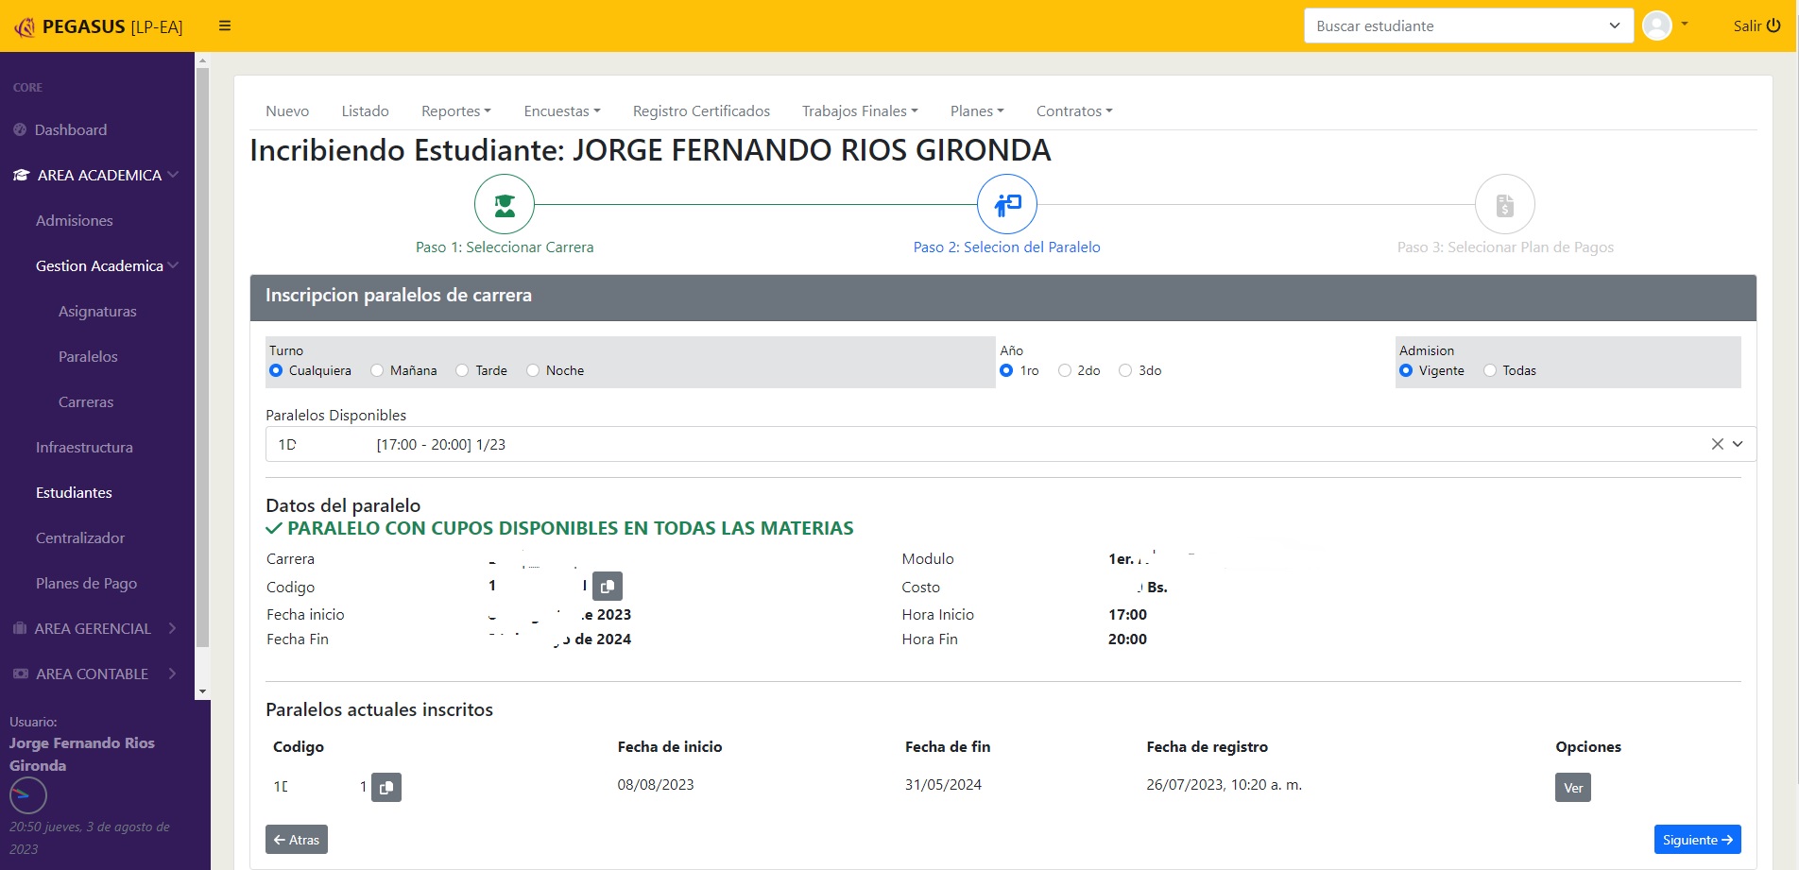Copy the Codigo value in Datos del paralelo
This screenshot has height=870, width=1799.
pyautogui.click(x=608, y=587)
